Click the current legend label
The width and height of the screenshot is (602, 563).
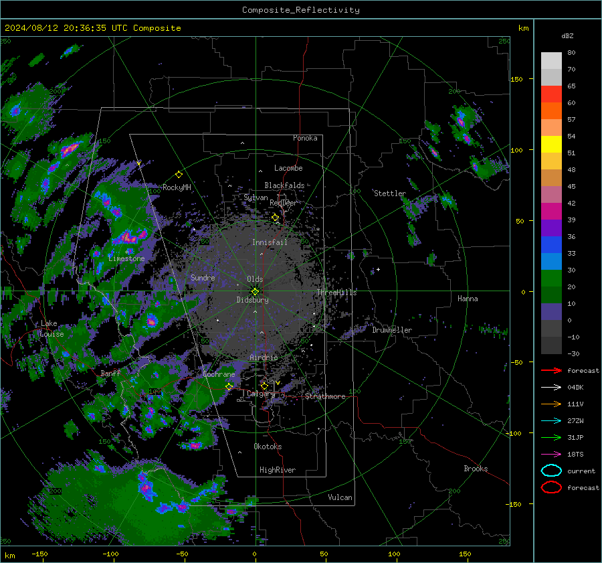(581, 471)
